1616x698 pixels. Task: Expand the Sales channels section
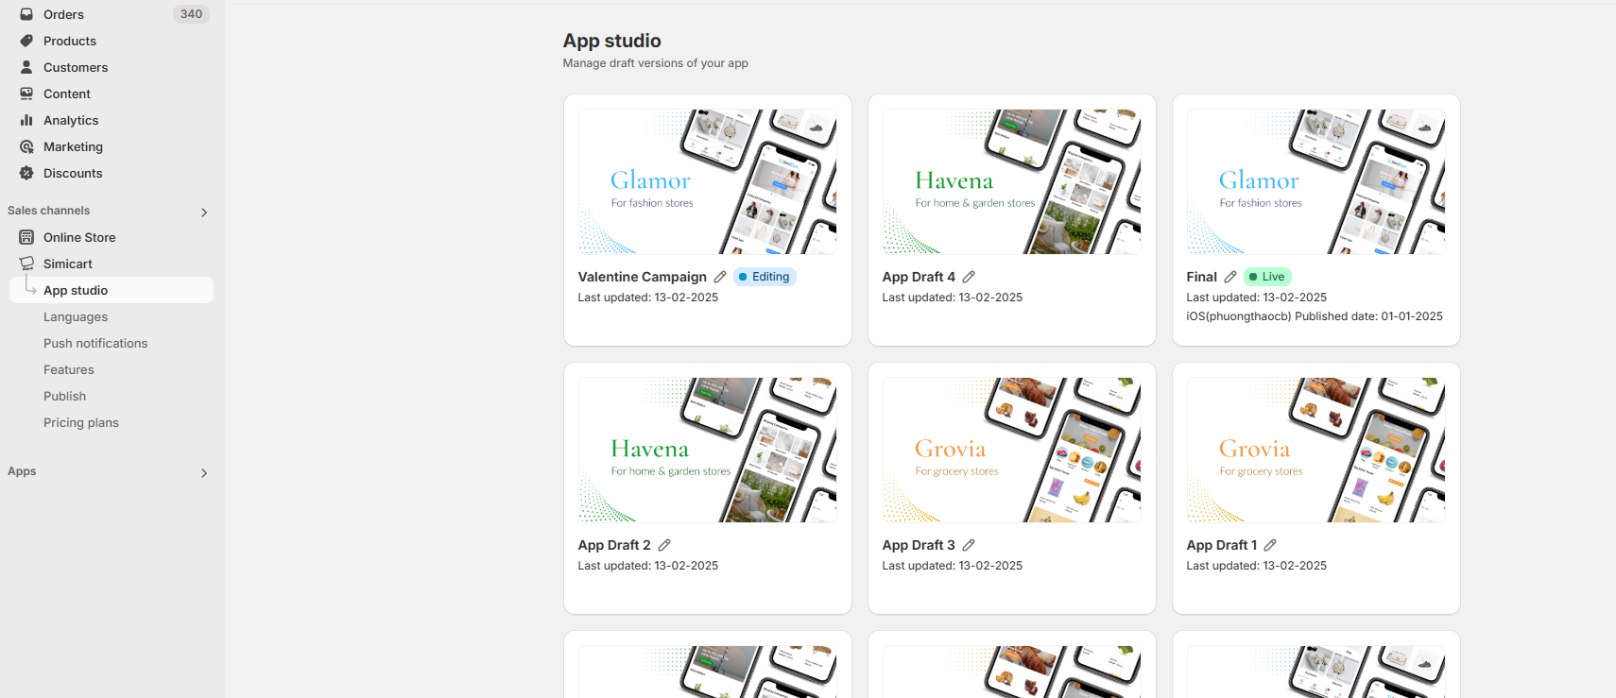point(204,212)
